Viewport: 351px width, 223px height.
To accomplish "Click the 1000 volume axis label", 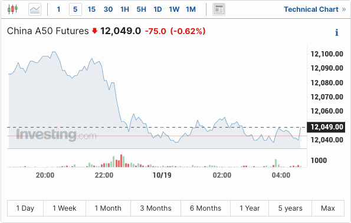I will click(x=319, y=160).
